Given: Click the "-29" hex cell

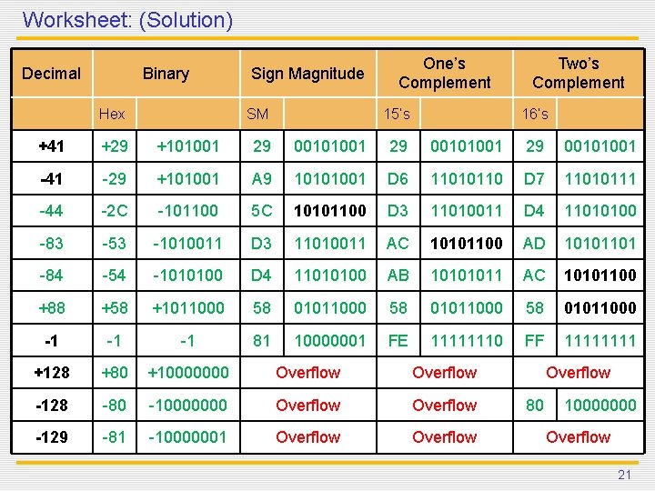Looking at the screenshot, I should (115, 179).
